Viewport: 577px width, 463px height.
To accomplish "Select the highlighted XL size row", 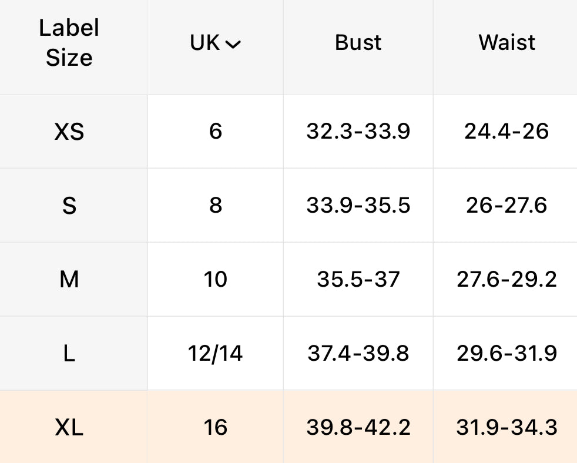I will point(69,427).
